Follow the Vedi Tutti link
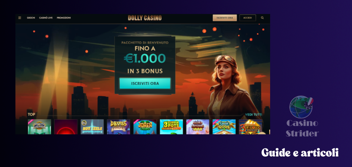Screen dimensions: 352x167 (253, 114)
